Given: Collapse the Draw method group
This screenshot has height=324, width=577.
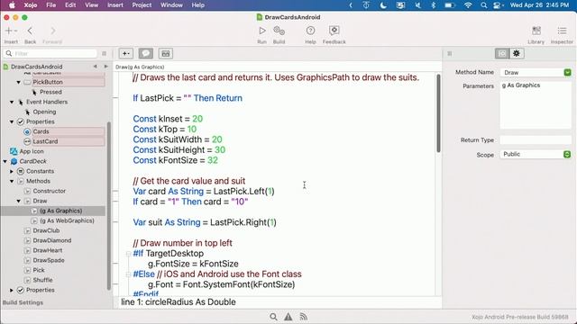Looking at the screenshot, I should tap(18, 202).
